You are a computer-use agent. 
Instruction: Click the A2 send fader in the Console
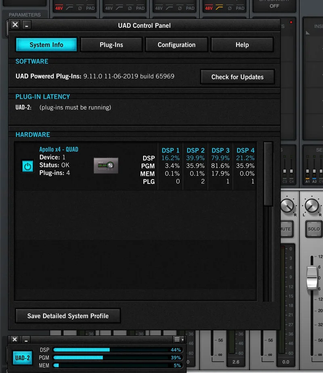(x=314, y=171)
